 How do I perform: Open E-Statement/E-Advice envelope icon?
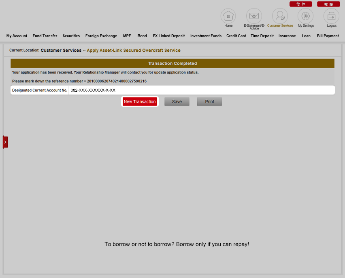coord(254,16)
